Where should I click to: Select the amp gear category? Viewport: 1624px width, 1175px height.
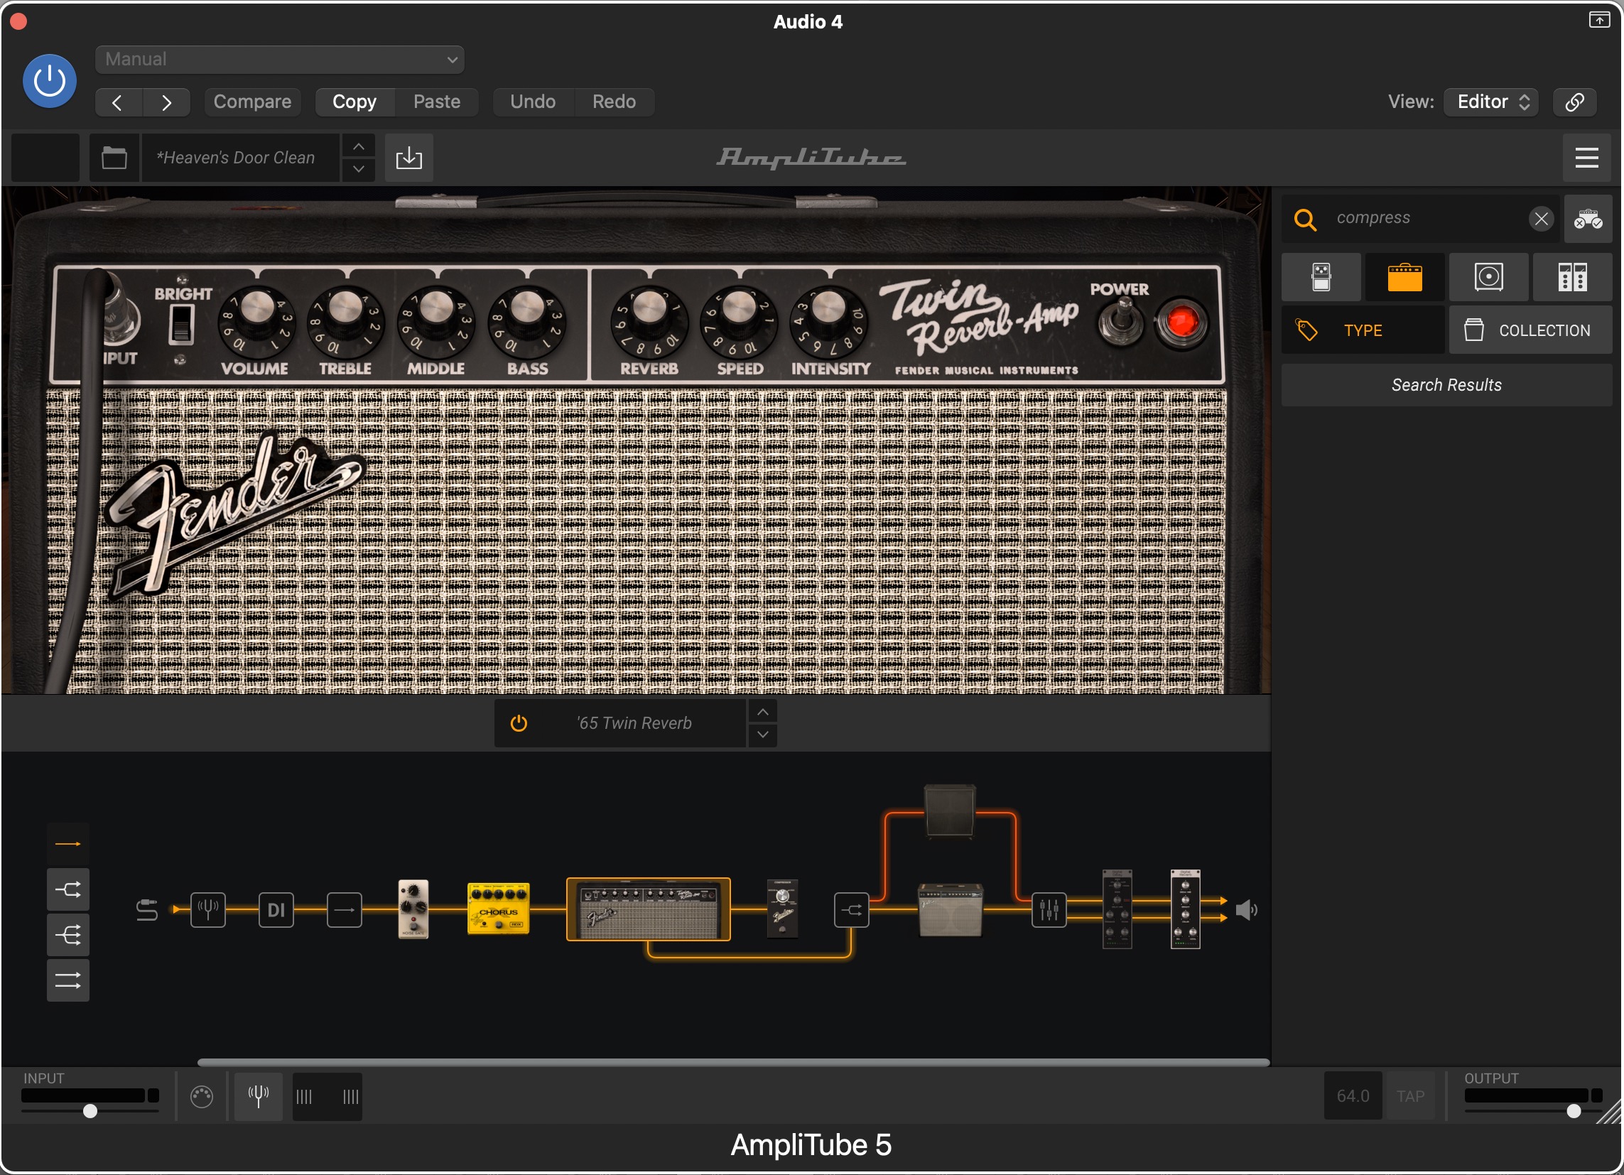pyautogui.click(x=1405, y=277)
